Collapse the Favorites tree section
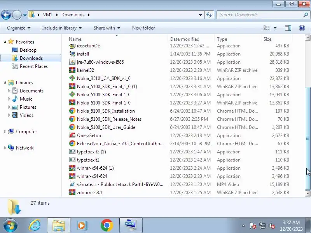 (x=5, y=42)
